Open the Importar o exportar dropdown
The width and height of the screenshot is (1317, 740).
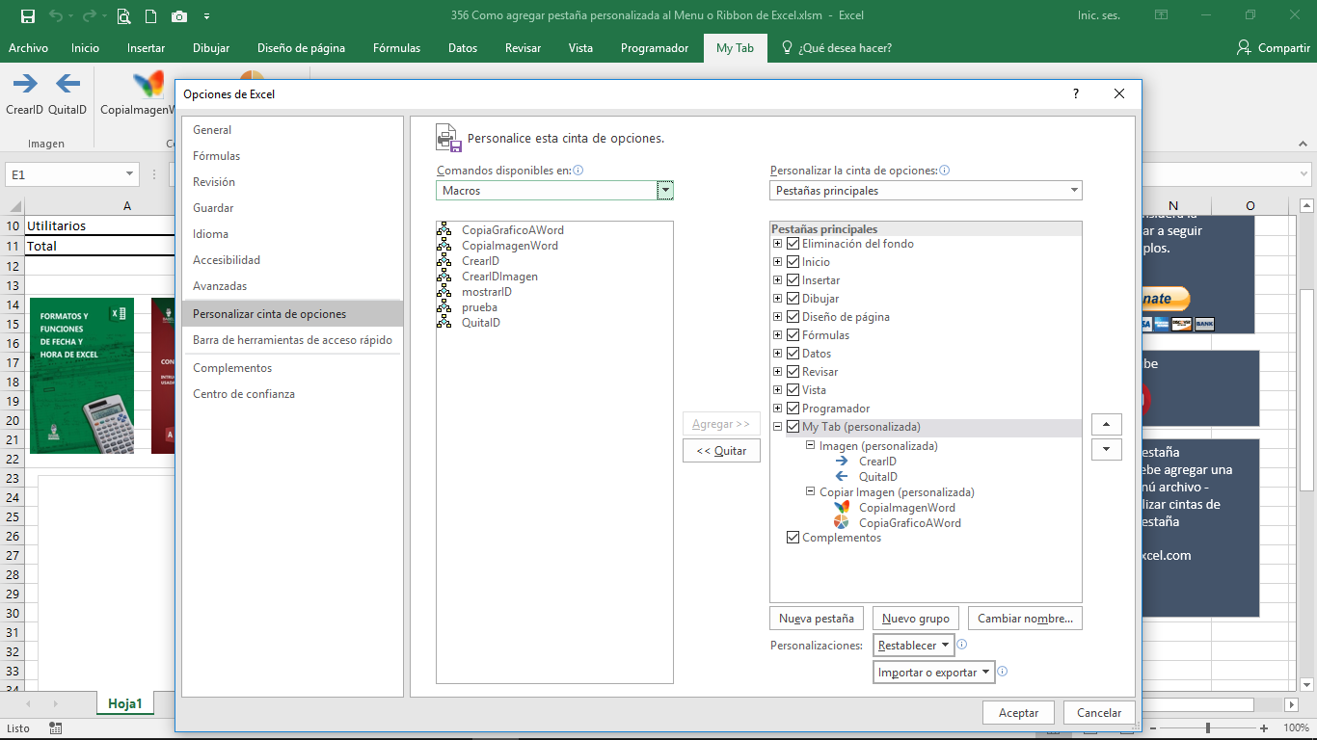pyautogui.click(x=934, y=672)
